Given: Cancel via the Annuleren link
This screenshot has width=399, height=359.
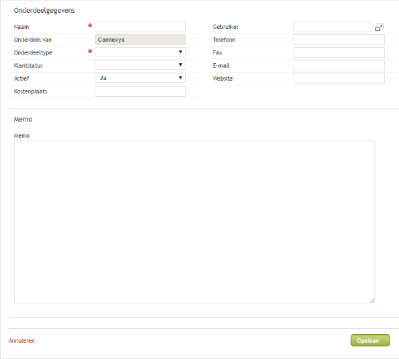Looking at the screenshot, I should (x=21, y=341).
